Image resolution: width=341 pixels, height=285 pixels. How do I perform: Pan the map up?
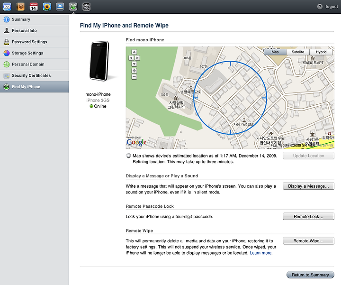[134, 52]
